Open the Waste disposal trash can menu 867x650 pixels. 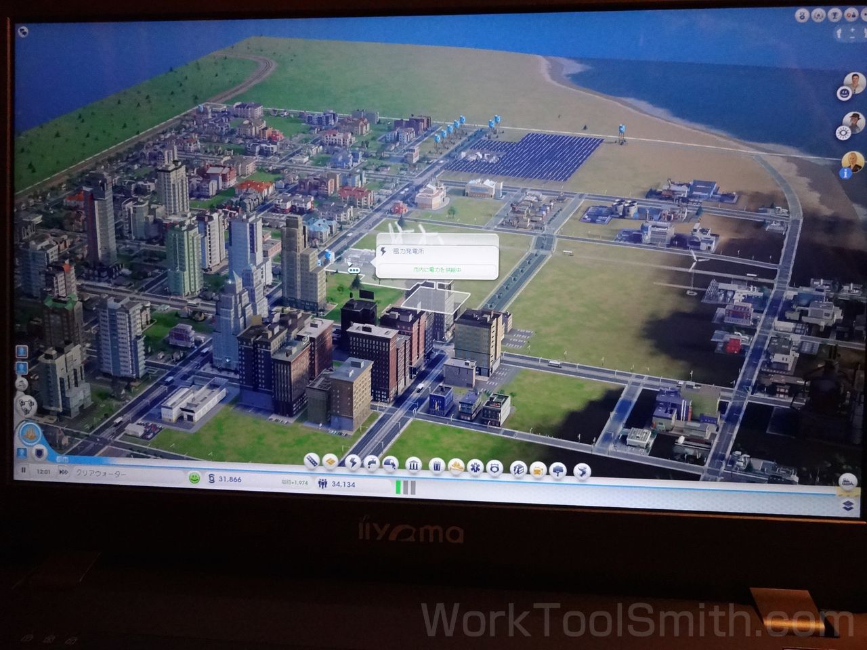click(x=438, y=464)
